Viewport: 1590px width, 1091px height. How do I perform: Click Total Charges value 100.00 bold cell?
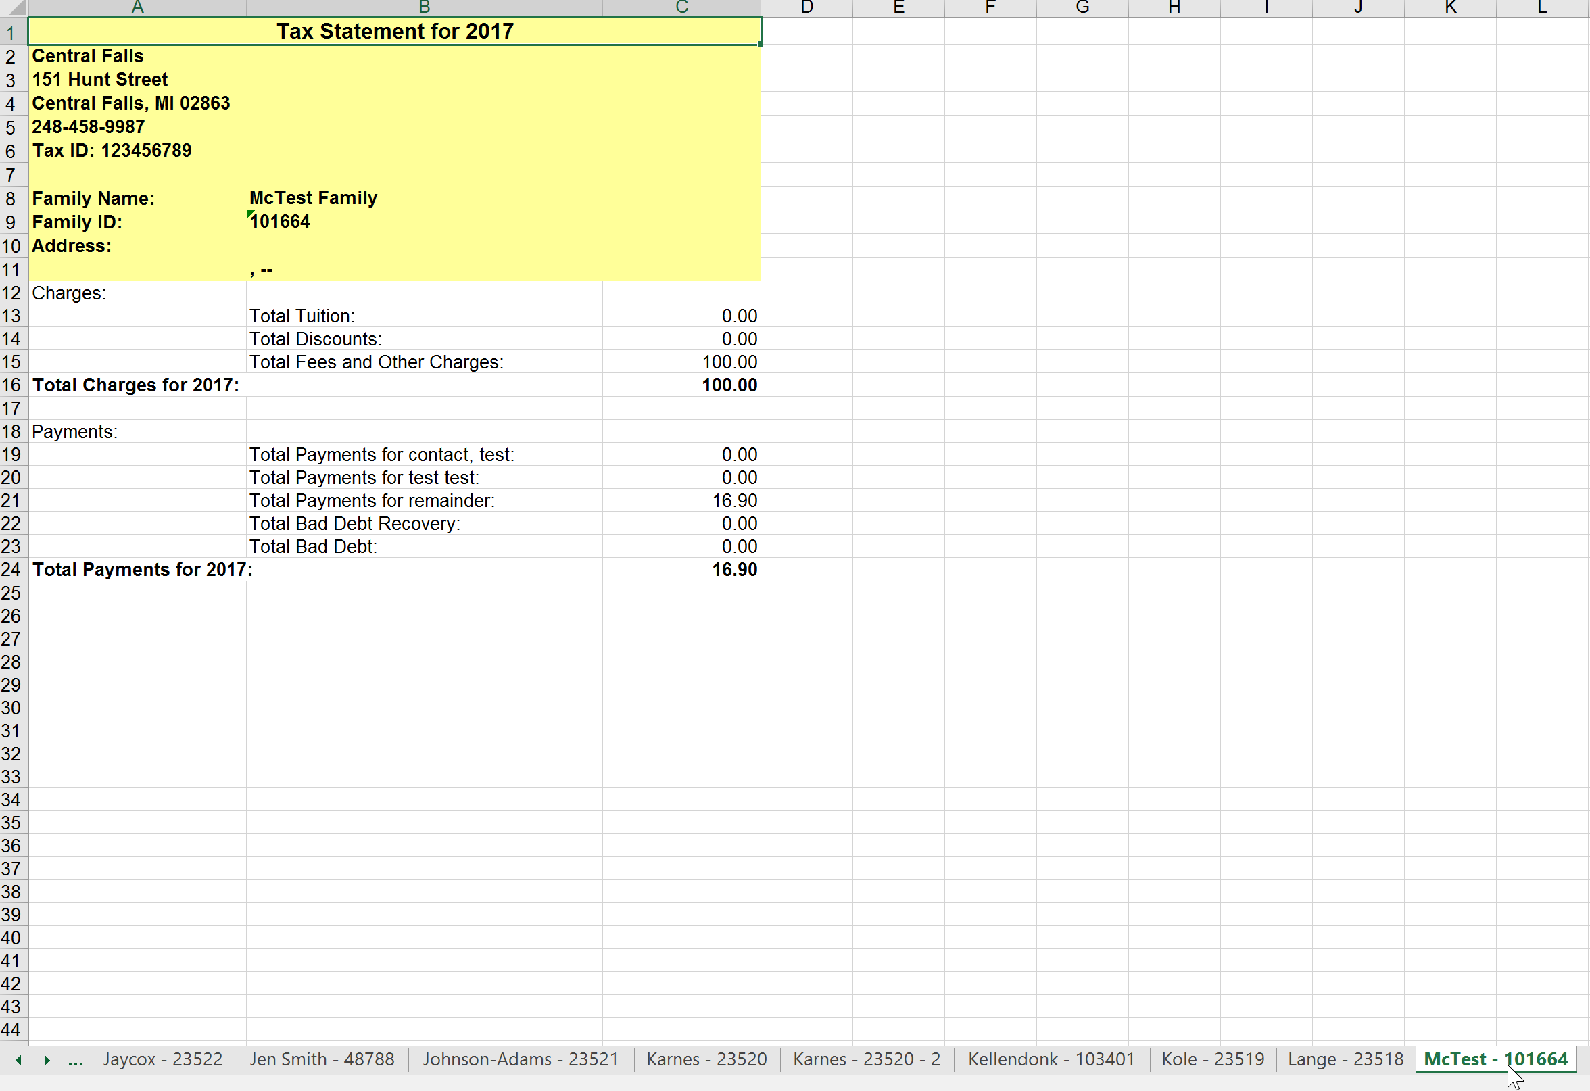(729, 385)
